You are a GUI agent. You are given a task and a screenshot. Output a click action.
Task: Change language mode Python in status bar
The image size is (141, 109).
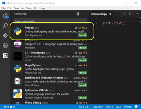click(x=128, y=107)
